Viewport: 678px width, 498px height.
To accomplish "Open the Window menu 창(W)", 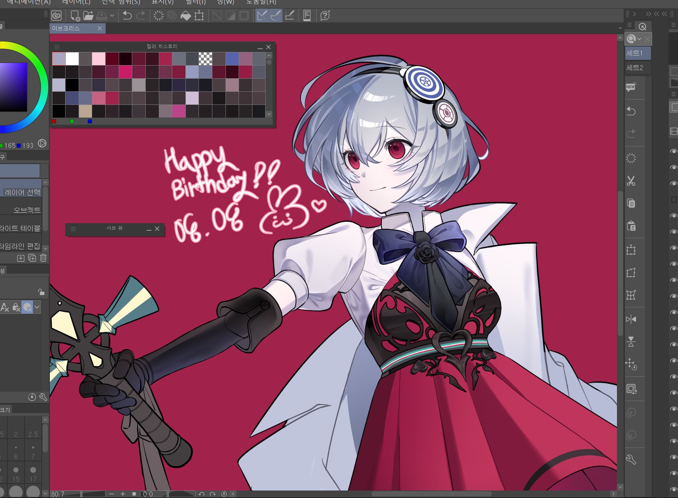I will [226, 2].
